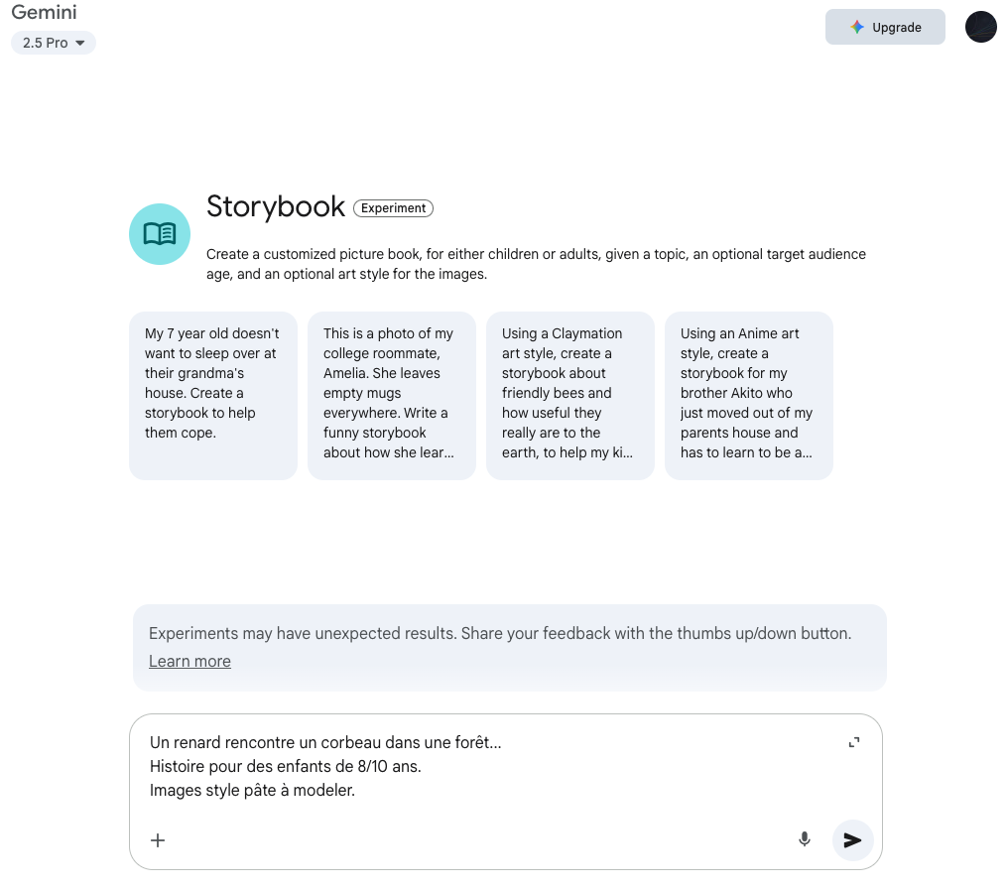Select the Anime brother Akito suggestion card
1008x889 pixels.
coord(749,396)
